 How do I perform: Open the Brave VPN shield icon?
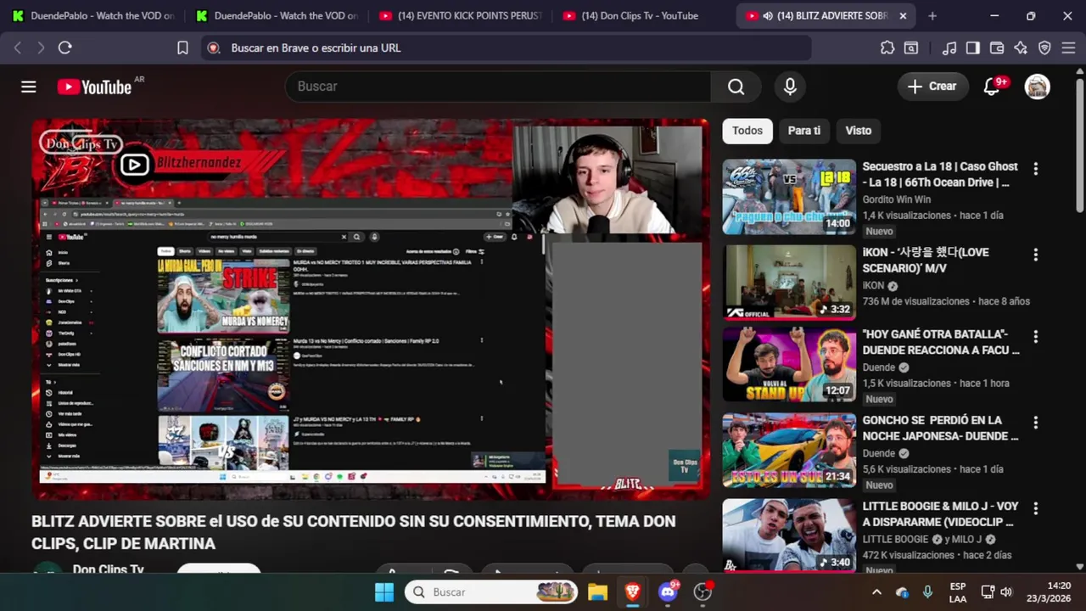(1044, 48)
